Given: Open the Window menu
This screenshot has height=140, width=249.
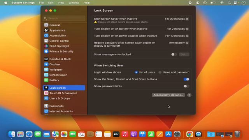Looking at the screenshot, I should click(x=74, y=3).
